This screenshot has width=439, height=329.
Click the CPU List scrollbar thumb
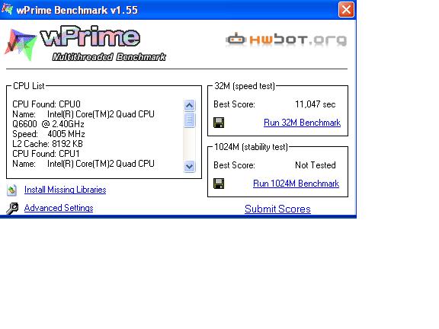click(x=189, y=120)
